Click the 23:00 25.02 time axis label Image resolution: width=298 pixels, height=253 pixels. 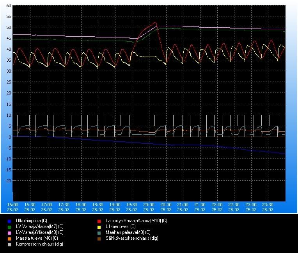(x=251, y=207)
